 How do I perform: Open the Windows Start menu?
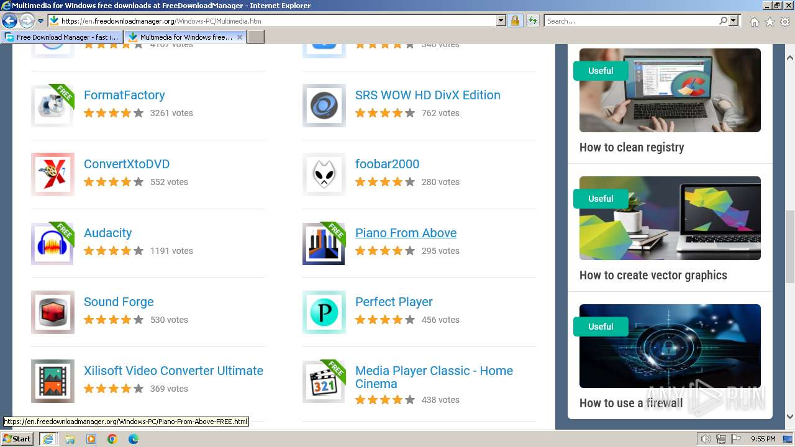coord(17,439)
